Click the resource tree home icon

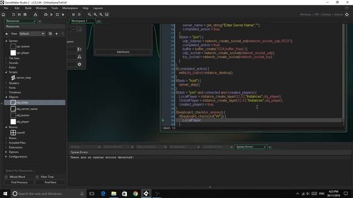[7, 34]
